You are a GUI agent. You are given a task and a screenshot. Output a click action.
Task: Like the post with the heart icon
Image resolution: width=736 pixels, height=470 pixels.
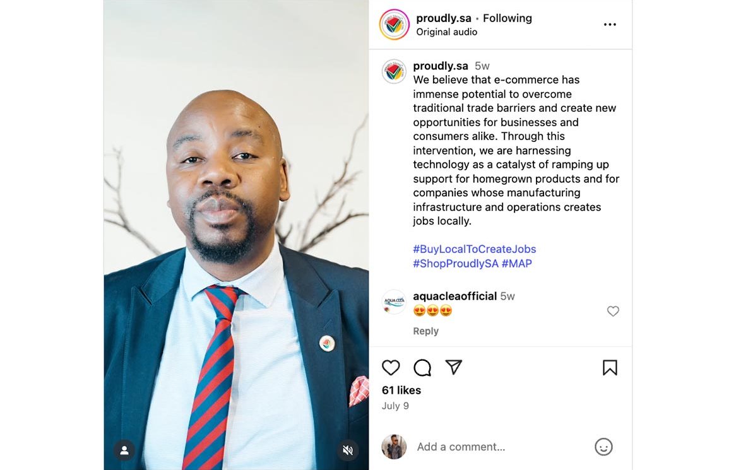pyautogui.click(x=391, y=367)
